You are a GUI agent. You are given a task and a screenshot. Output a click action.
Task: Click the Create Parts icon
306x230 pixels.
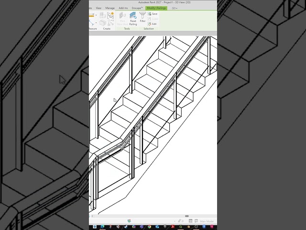tap(103, 23)
